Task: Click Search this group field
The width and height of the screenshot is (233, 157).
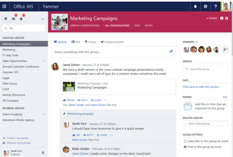Action: (205, 69)
